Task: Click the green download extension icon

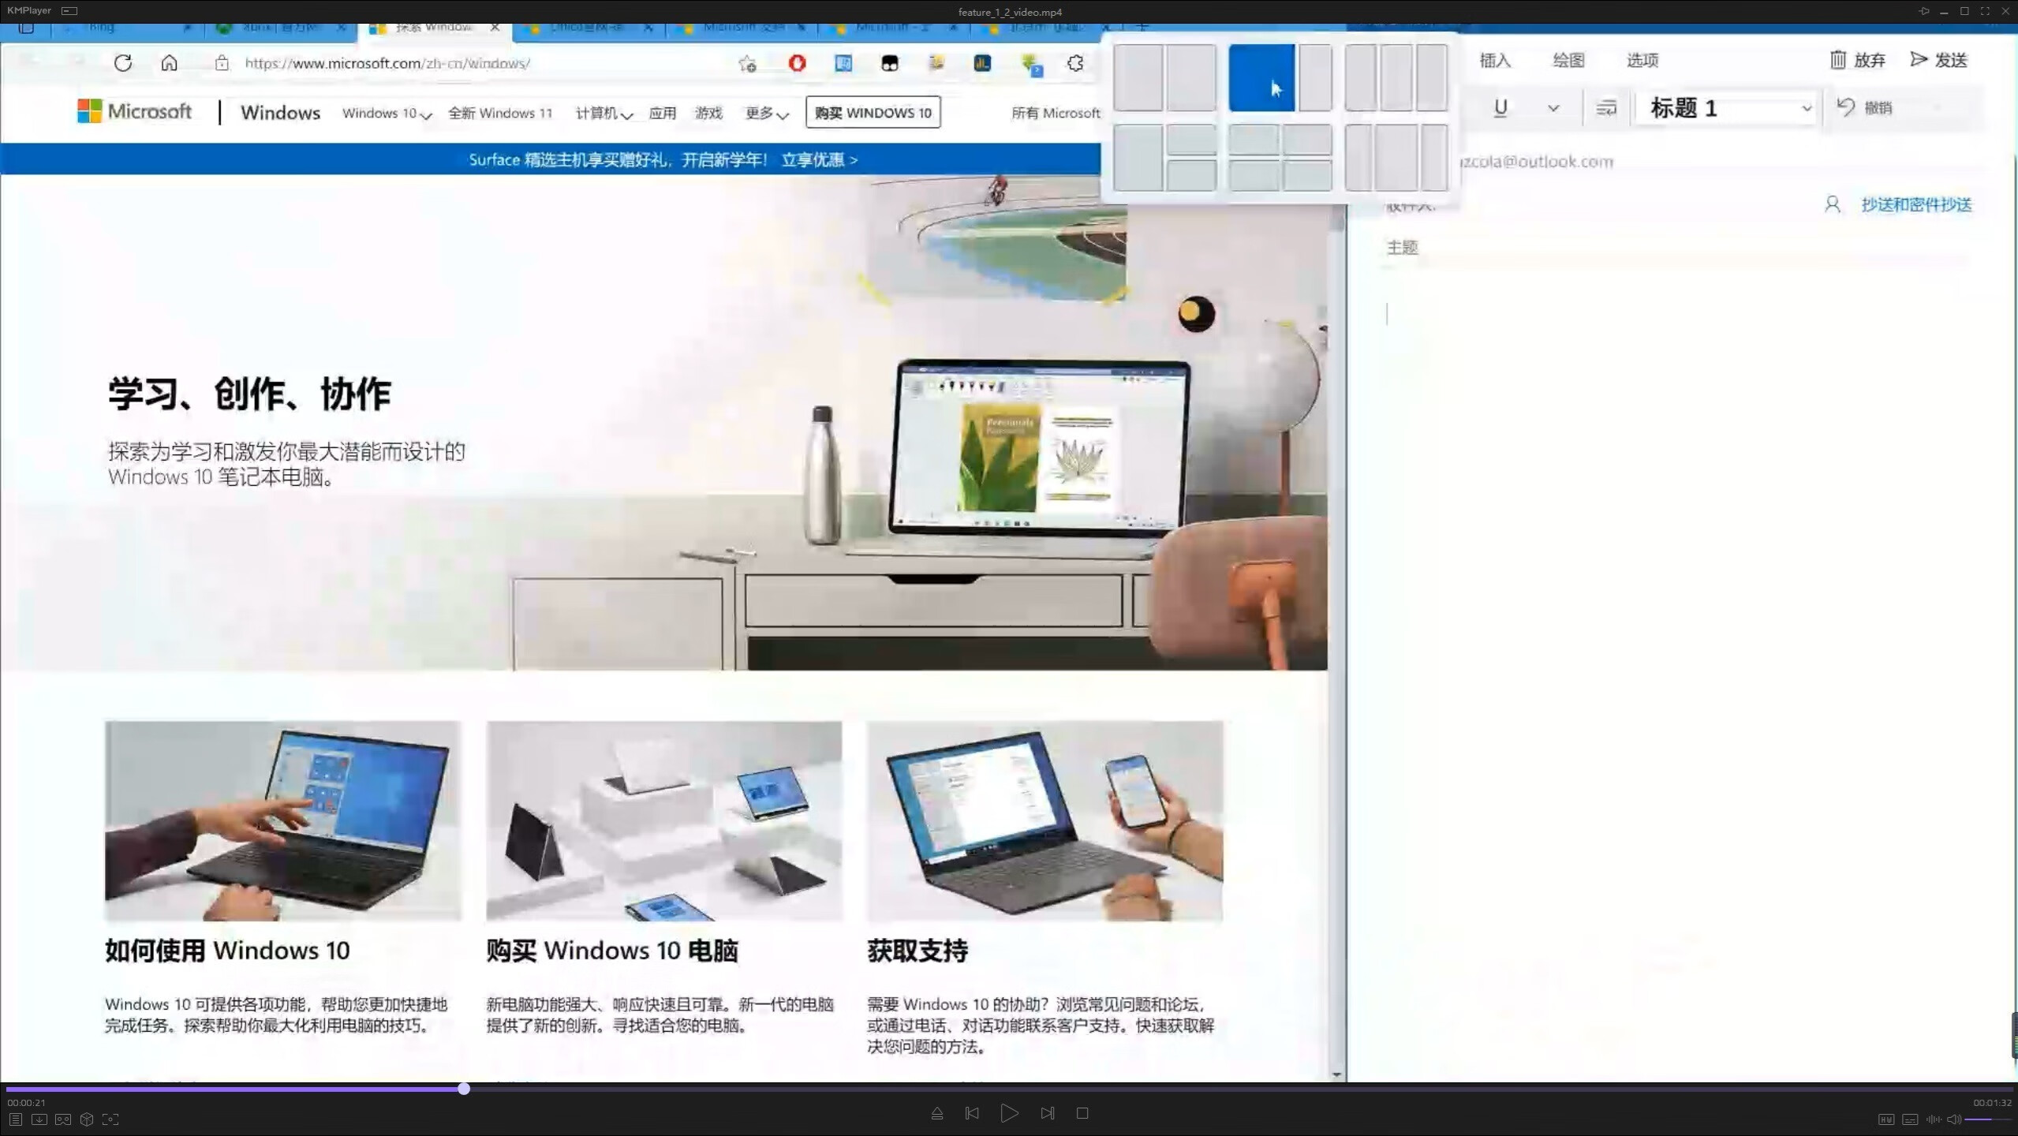Action: [x=1030, y=64]
